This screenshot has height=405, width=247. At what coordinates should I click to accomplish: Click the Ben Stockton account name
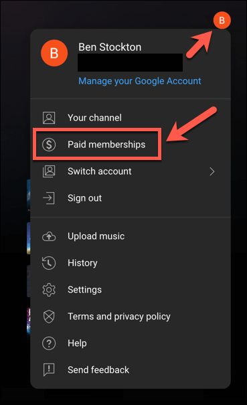110,48
